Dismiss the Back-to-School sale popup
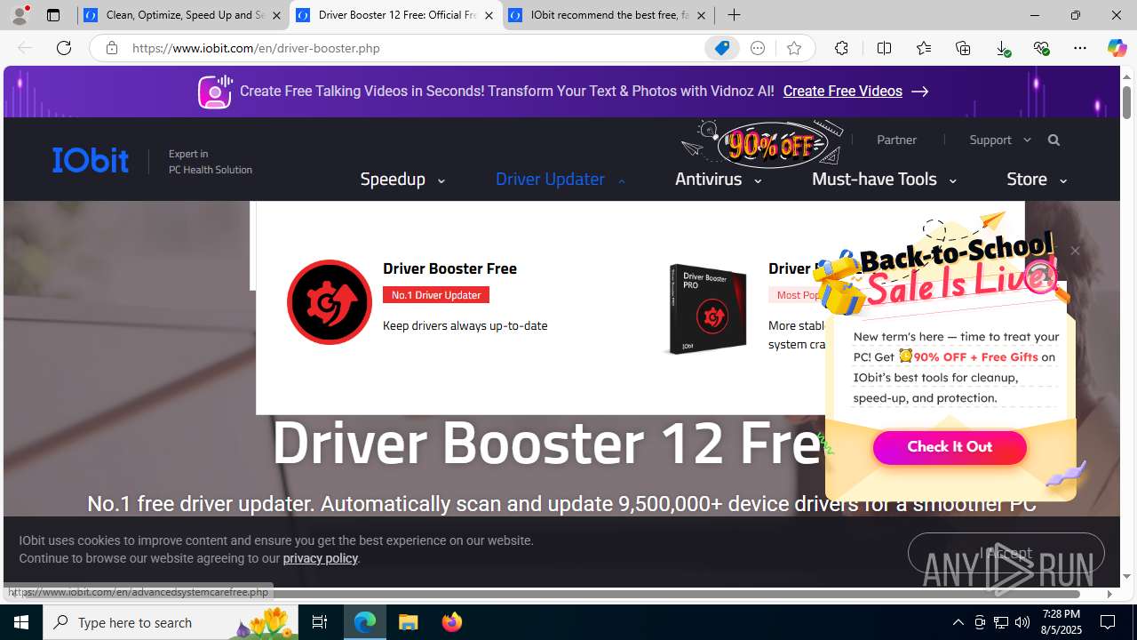Viewport: 1137px width, 640px height. 1075,251
